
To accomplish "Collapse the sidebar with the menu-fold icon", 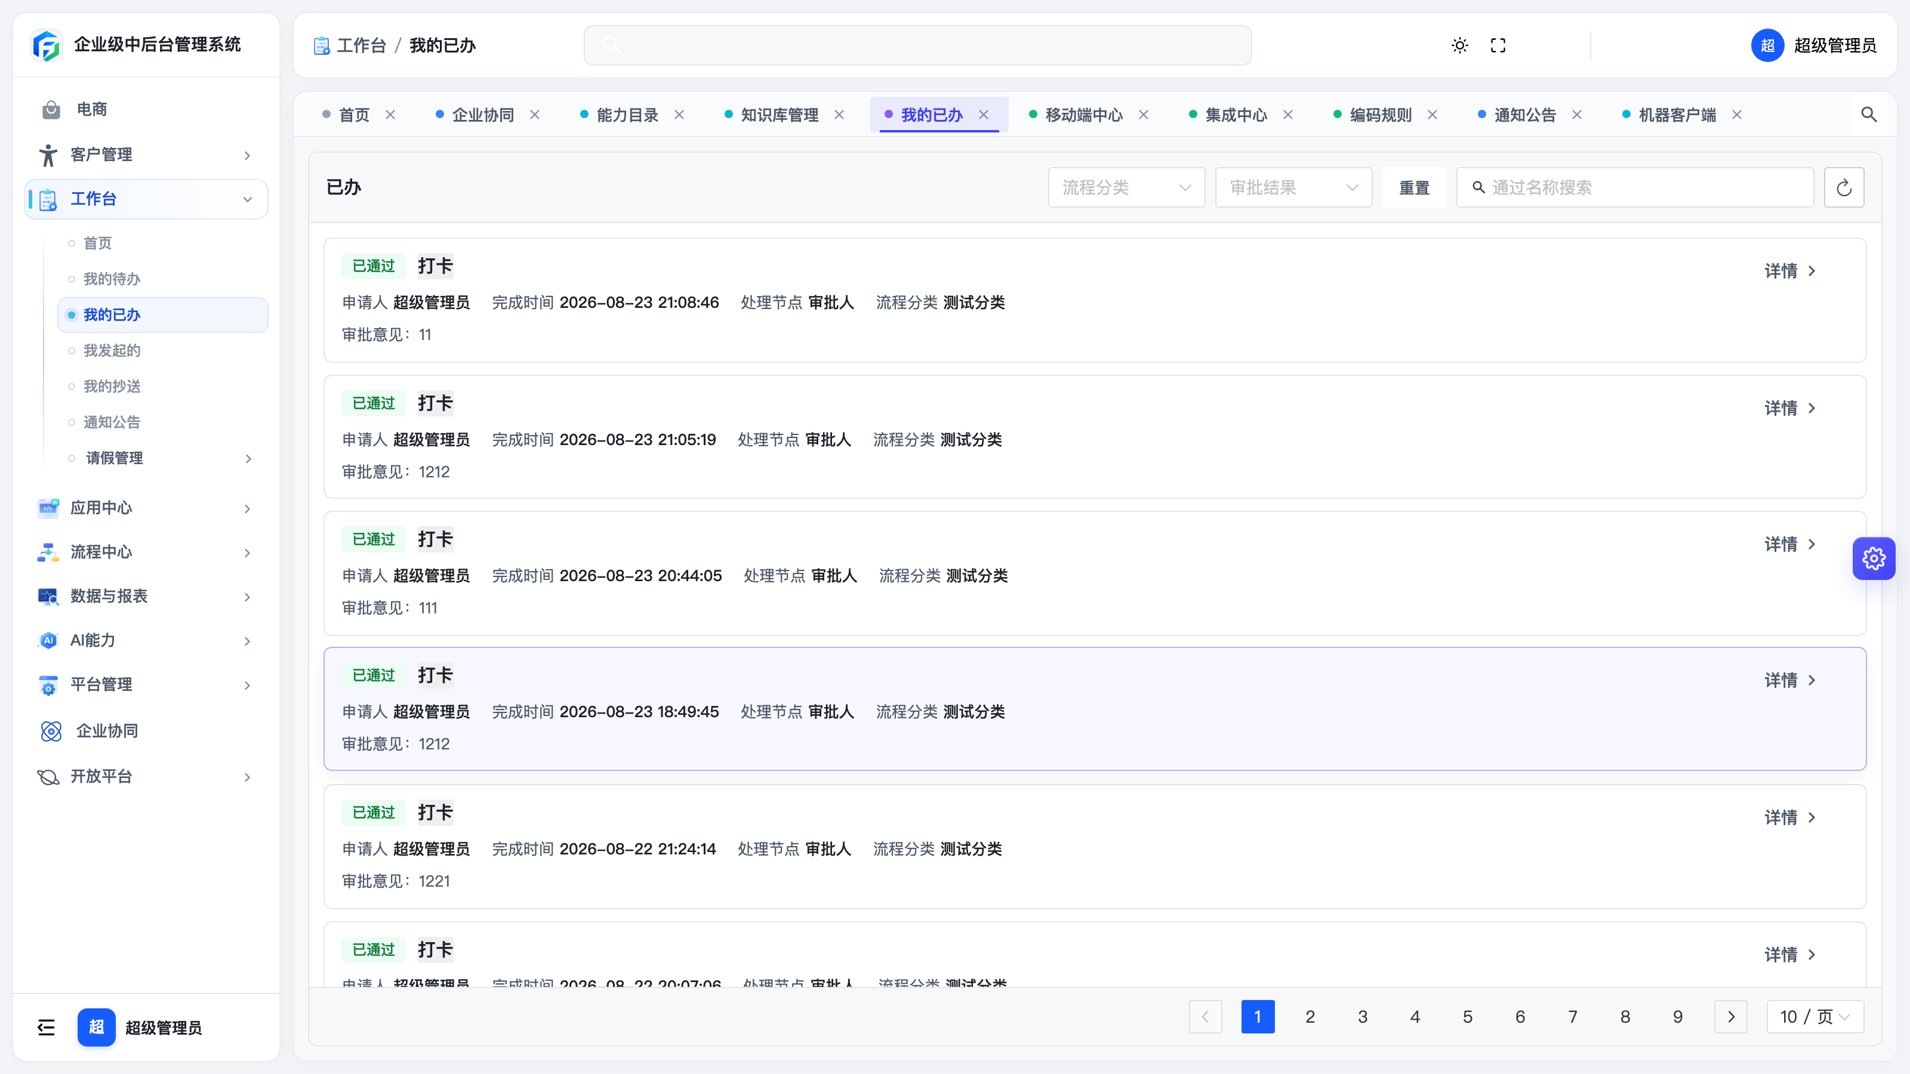I will tap(46, 1027).
